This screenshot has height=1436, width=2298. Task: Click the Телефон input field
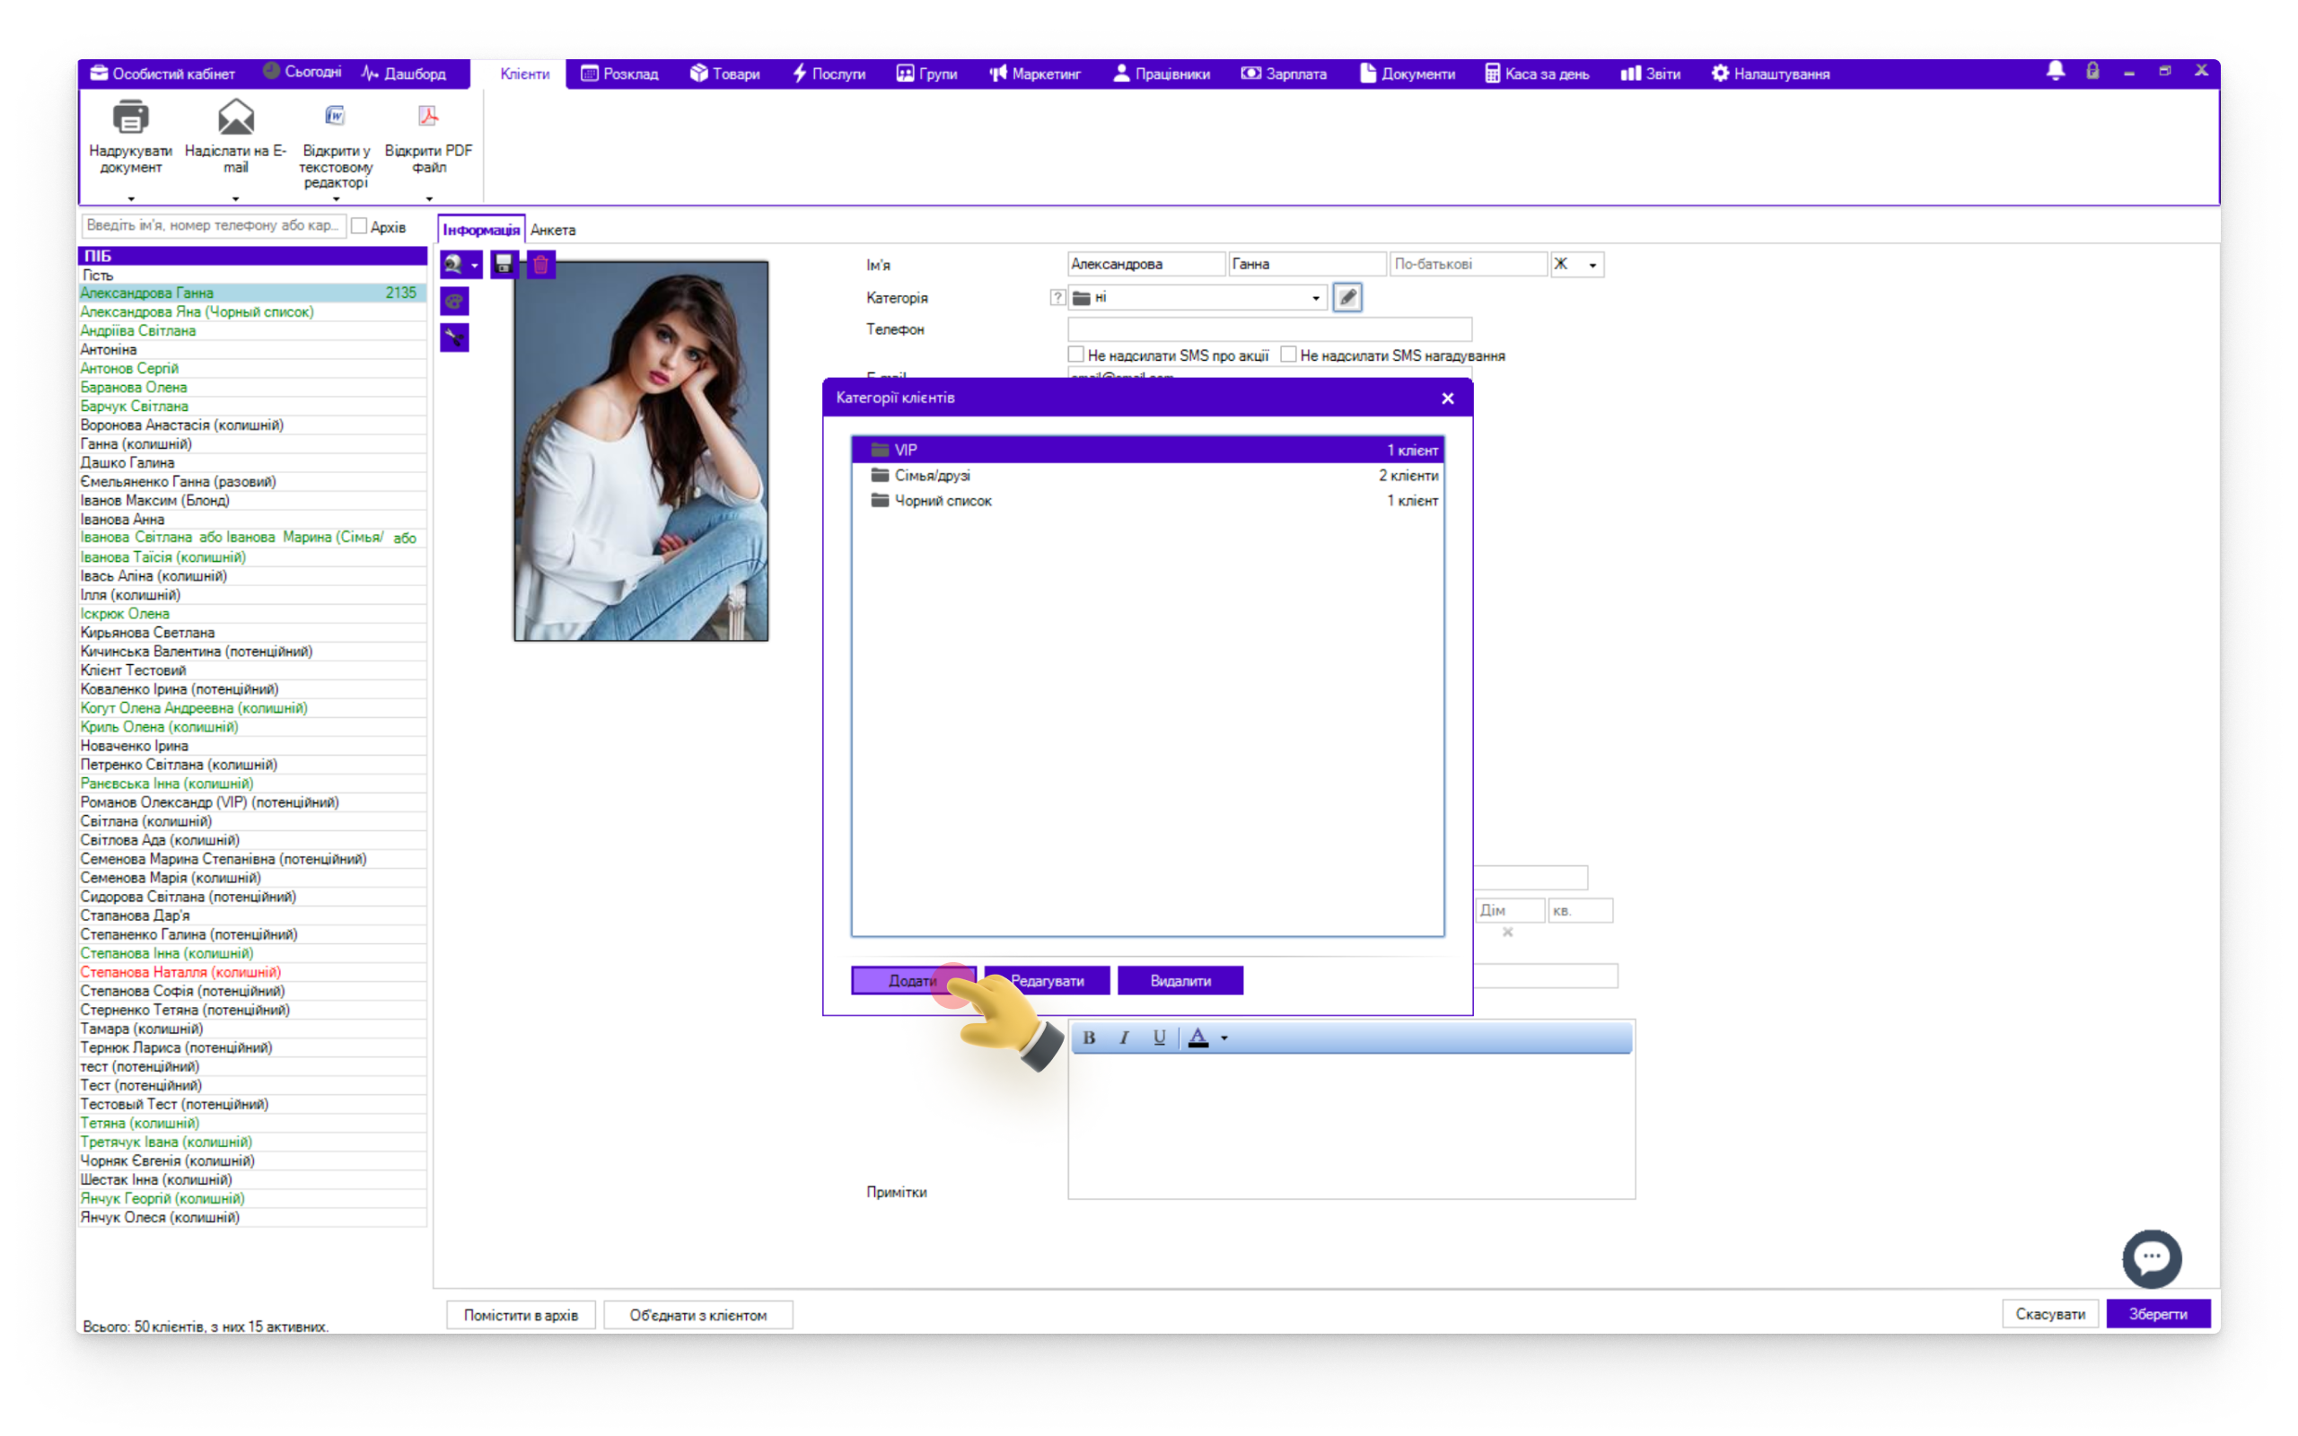click(1269, 329)
